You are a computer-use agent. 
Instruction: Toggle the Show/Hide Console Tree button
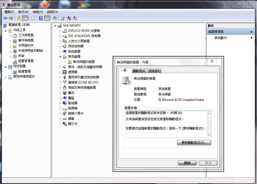(25, 18)
